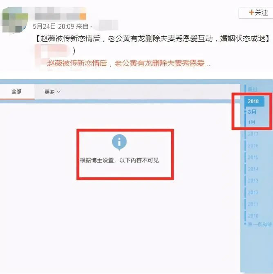Image resolution: width=273 pixels, height=274 pixels.
Task: Expand the 更多 dropdown
Action: click(52, 92)
